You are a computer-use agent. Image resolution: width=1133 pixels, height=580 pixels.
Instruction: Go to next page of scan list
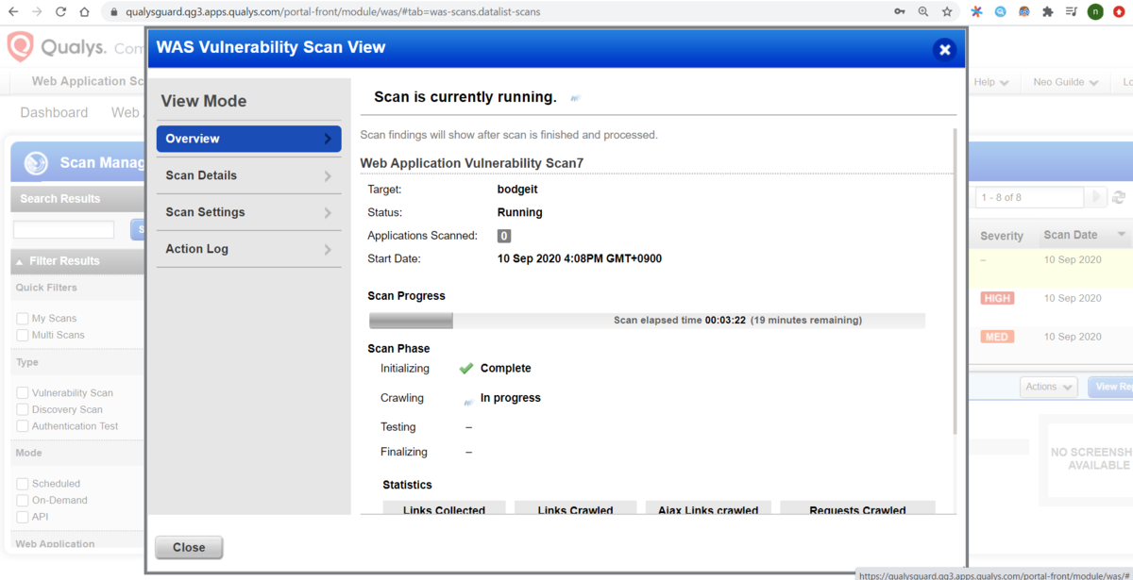click(x=1096, y=197)
